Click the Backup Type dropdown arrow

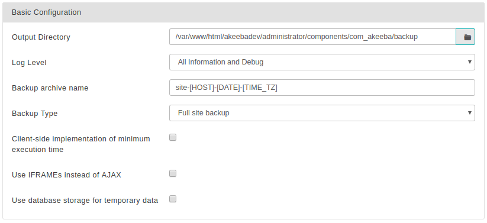point(470,113)
